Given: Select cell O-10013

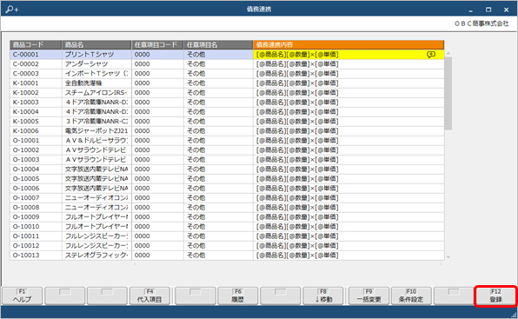Looking at the screenshot, I should tap(36, 256).
